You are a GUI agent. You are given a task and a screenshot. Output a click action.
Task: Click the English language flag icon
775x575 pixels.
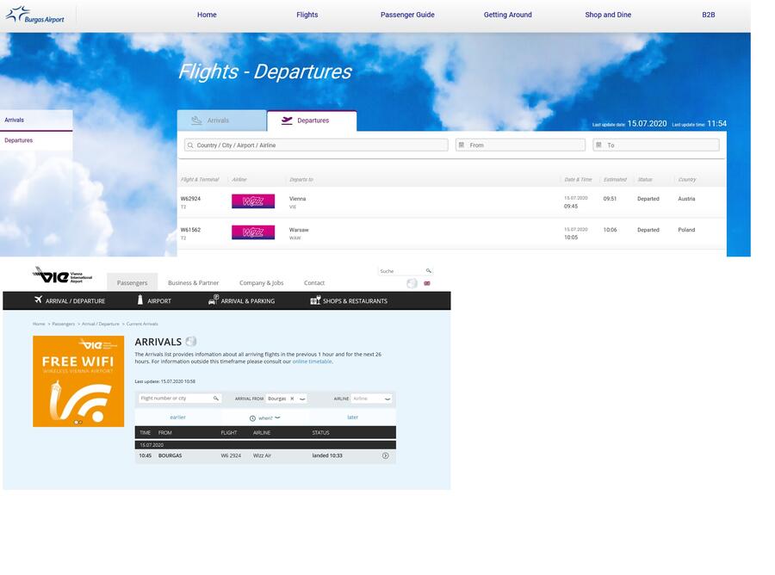[x=427, y=283]
